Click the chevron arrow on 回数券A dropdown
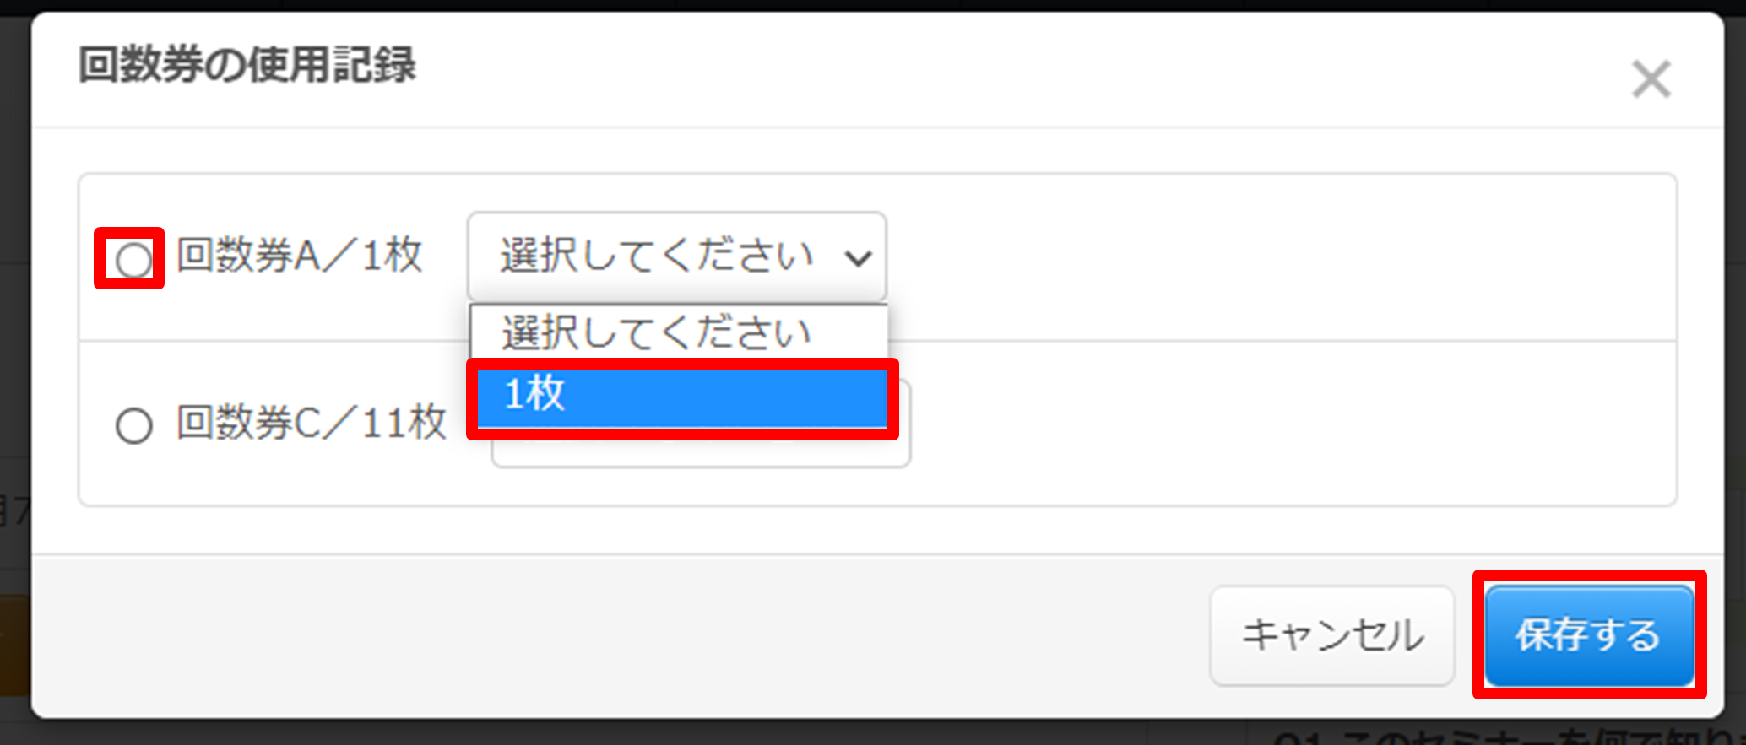The image size is (1746, 745). click(x=858, y=257)
